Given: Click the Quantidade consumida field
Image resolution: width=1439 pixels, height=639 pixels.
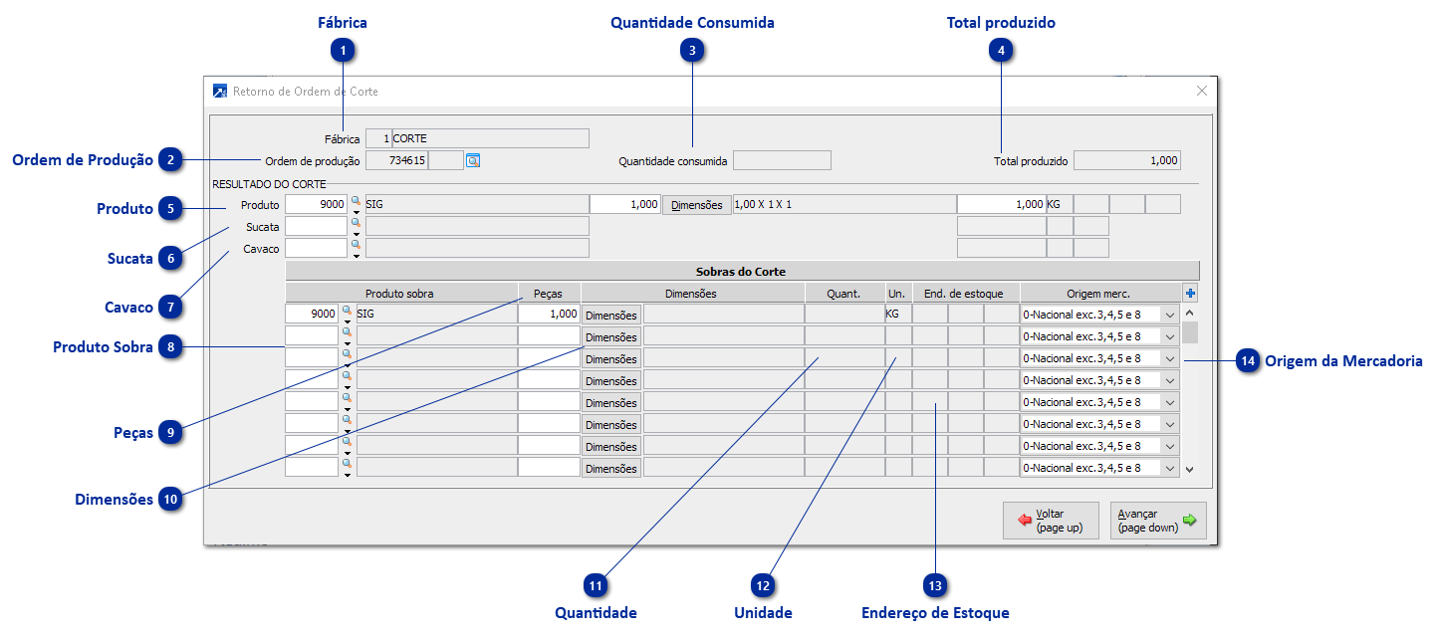Looking at the screenshot, I should coord(782,160).
